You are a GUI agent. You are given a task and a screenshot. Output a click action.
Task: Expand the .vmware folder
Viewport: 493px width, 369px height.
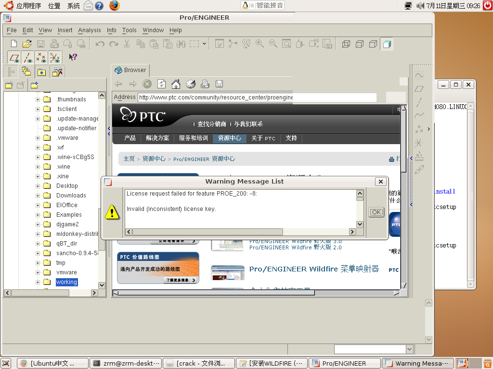[38, 138]
